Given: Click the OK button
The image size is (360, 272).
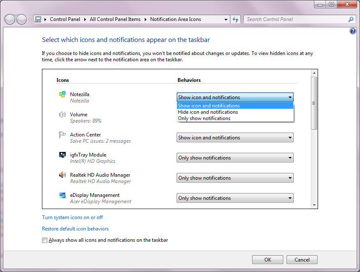Looking at the screenshot, I should coord(267,259).
